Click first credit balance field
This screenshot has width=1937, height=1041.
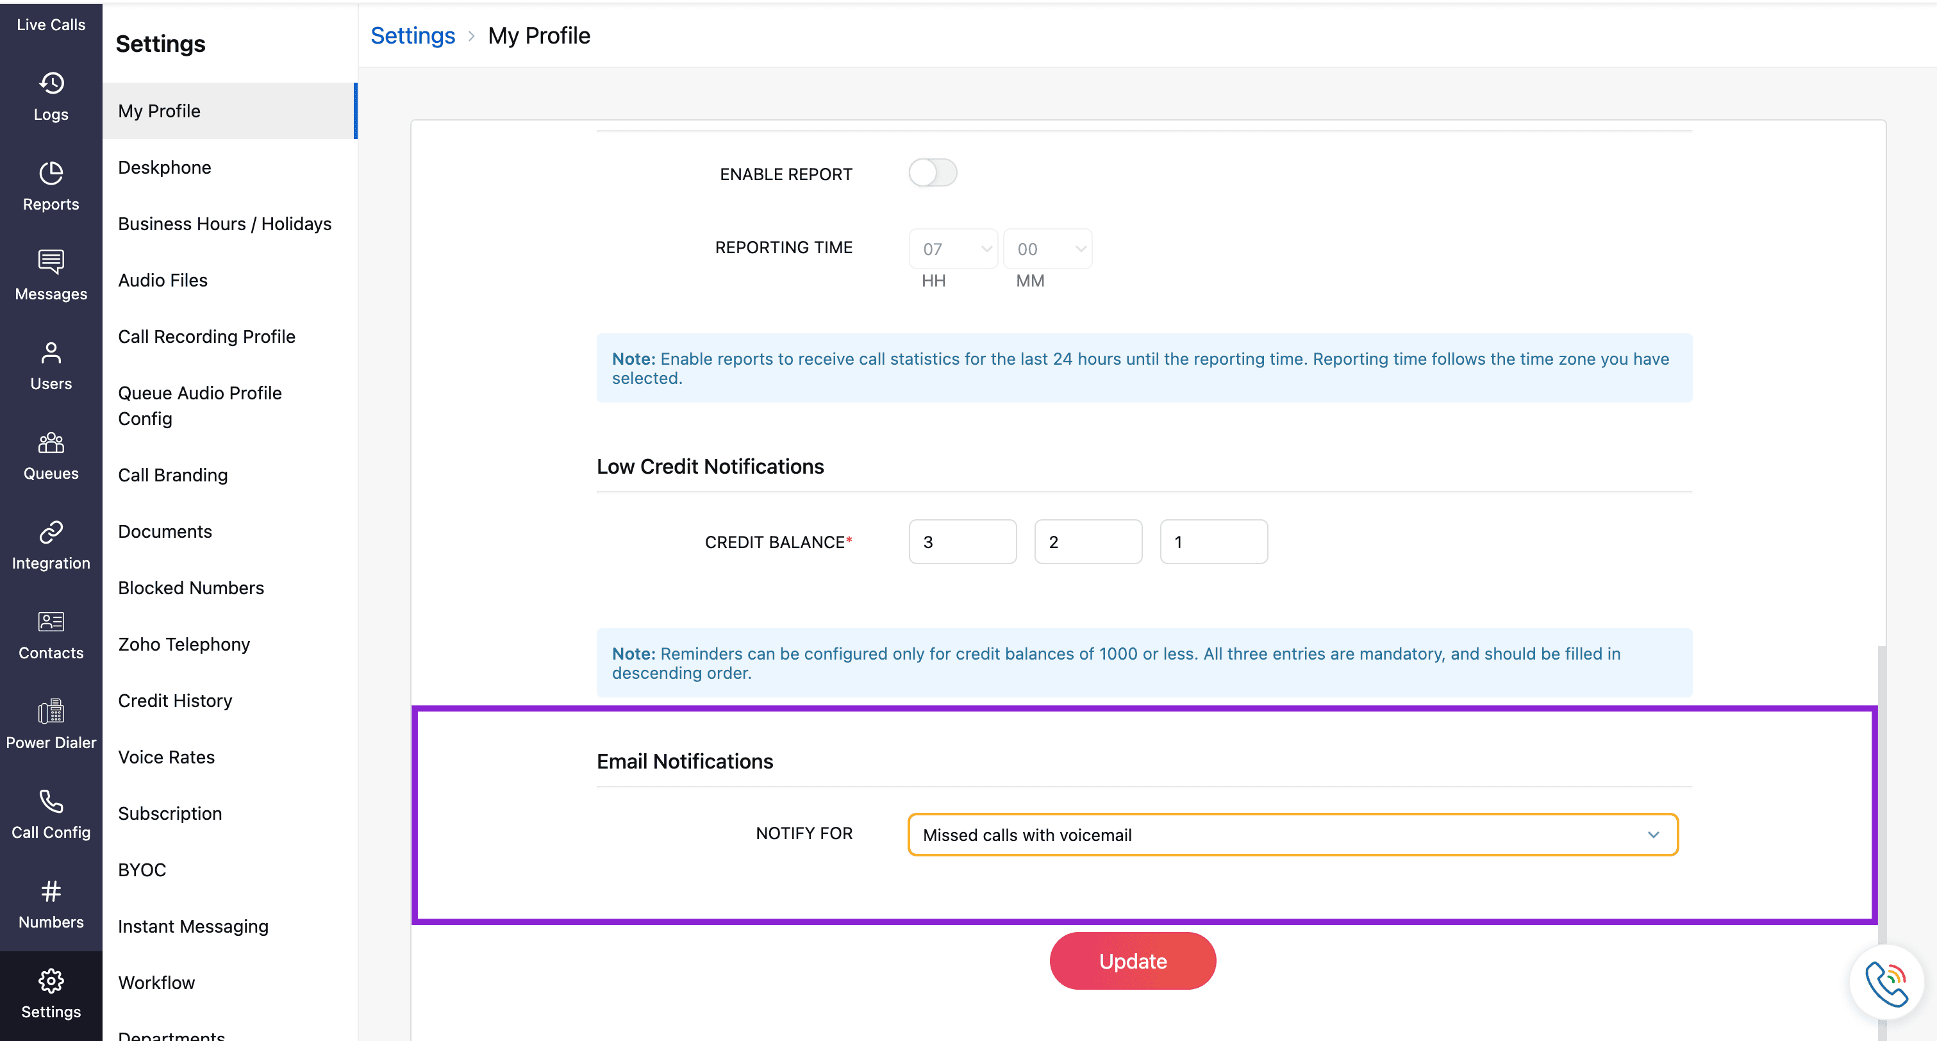pyautogui.click(x=961, y=542)
